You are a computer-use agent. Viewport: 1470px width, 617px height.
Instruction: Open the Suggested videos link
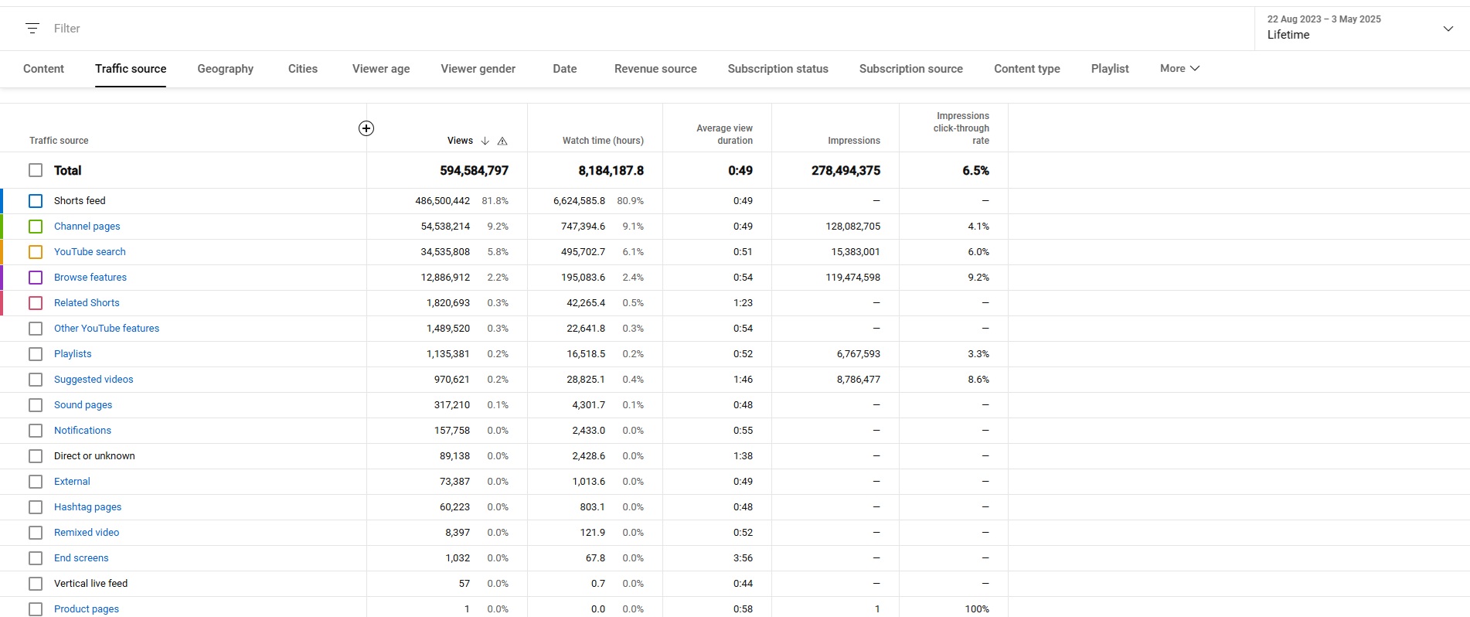click(94, 380)
